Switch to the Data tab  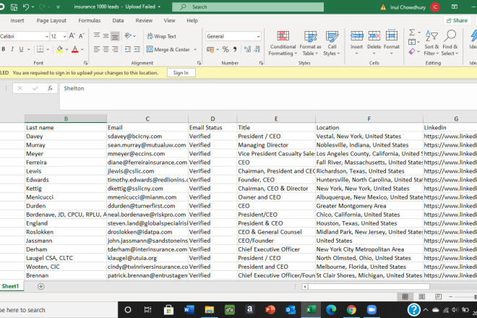click(x=118, y=20)
